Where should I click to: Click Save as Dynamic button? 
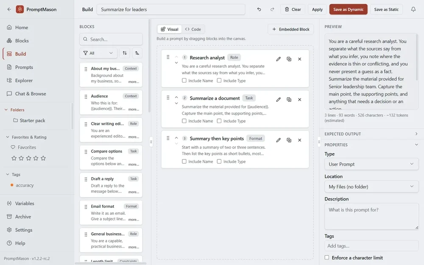coord(348,9)
